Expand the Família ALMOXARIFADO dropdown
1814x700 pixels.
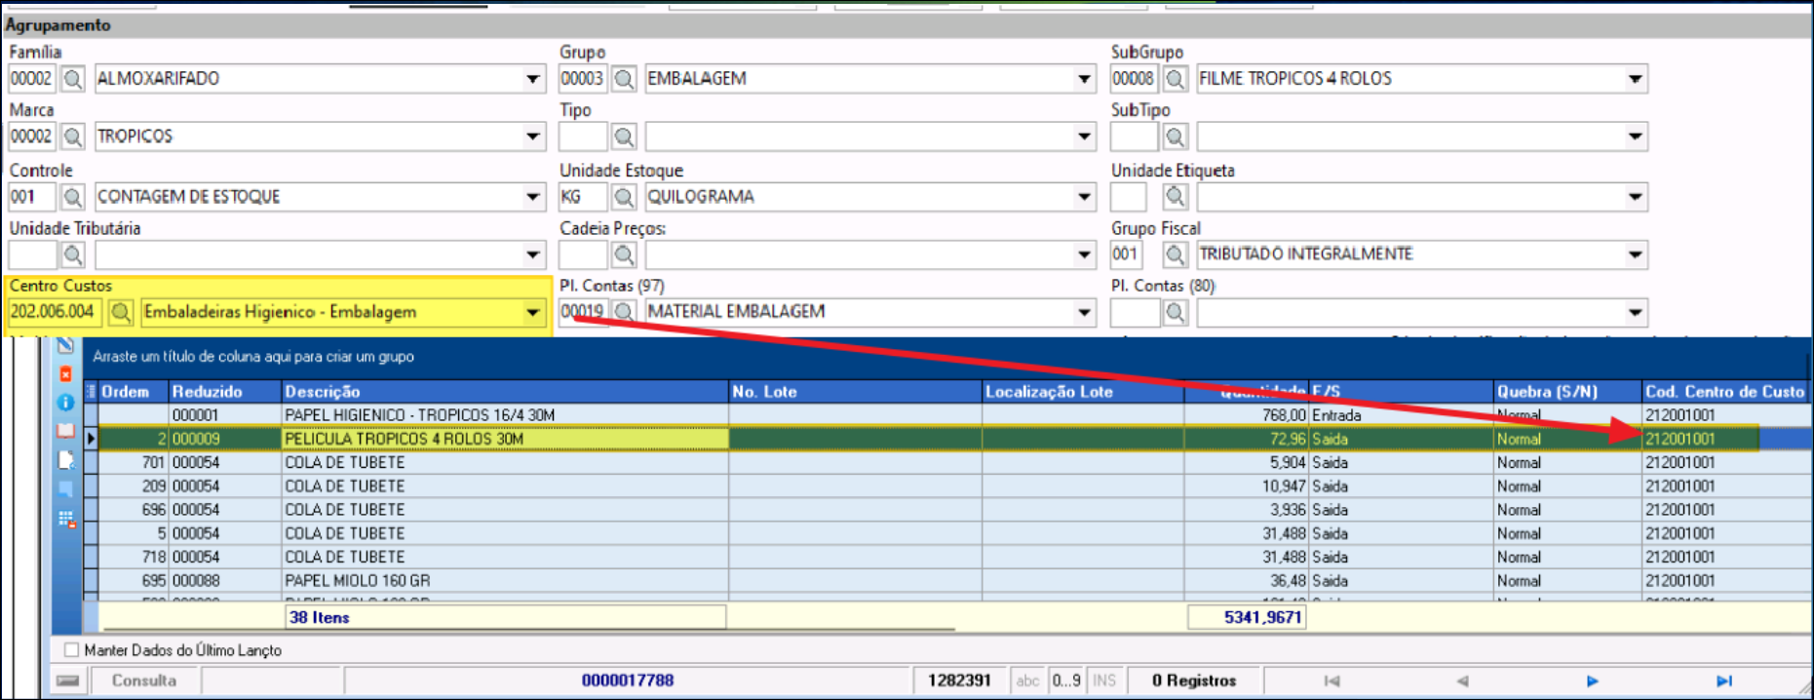coord(532,79)
